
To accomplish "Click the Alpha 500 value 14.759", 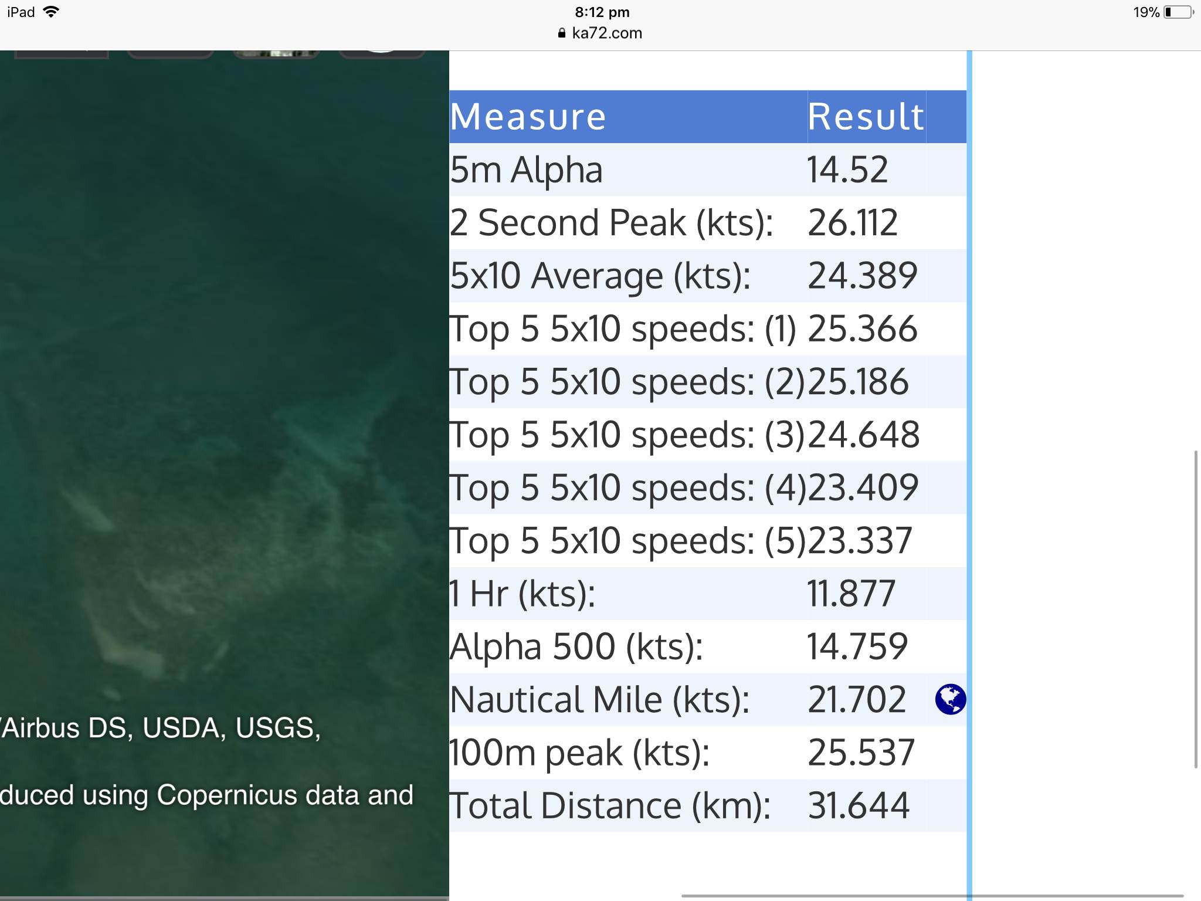I will click(857, 646).
